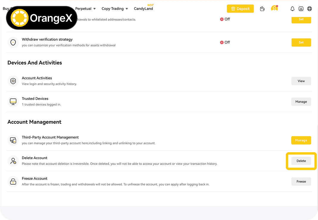Click the Account Management heading
The image size is (318, 220).
[34, 122]
